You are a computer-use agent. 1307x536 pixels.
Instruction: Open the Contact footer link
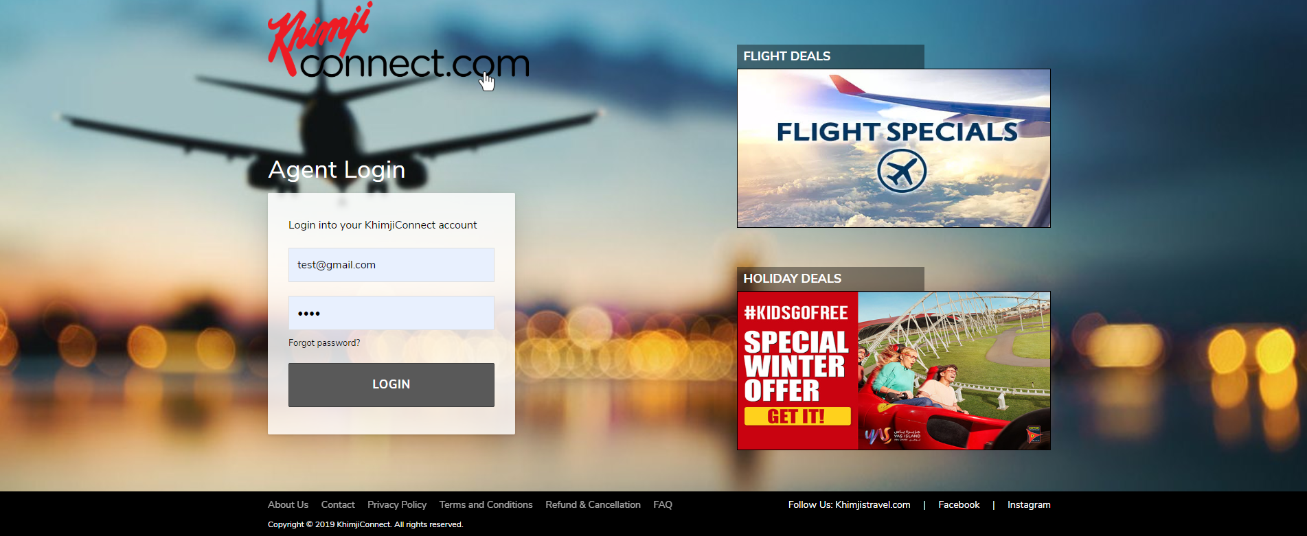338,504
